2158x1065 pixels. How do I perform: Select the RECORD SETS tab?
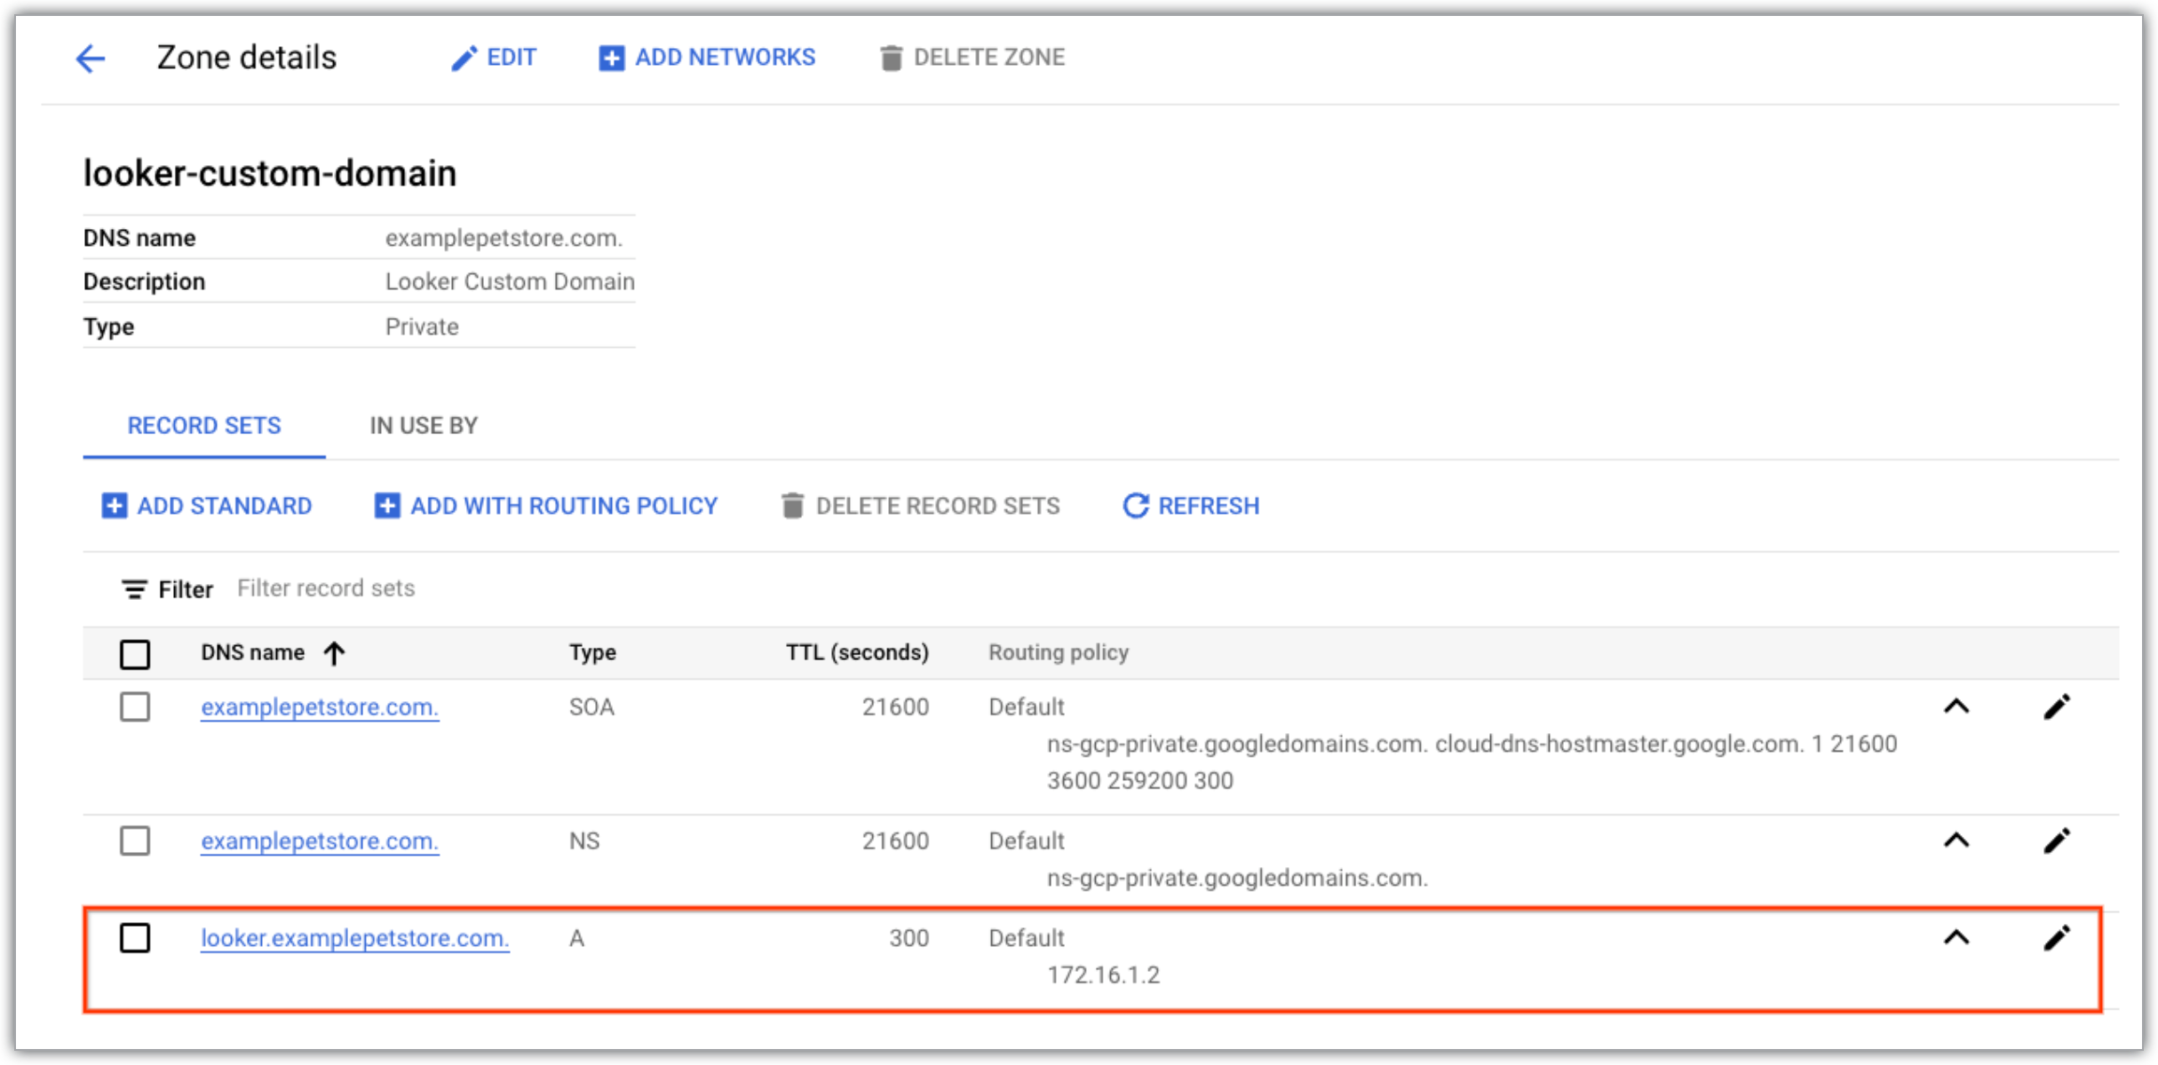(x=204, y=426)
